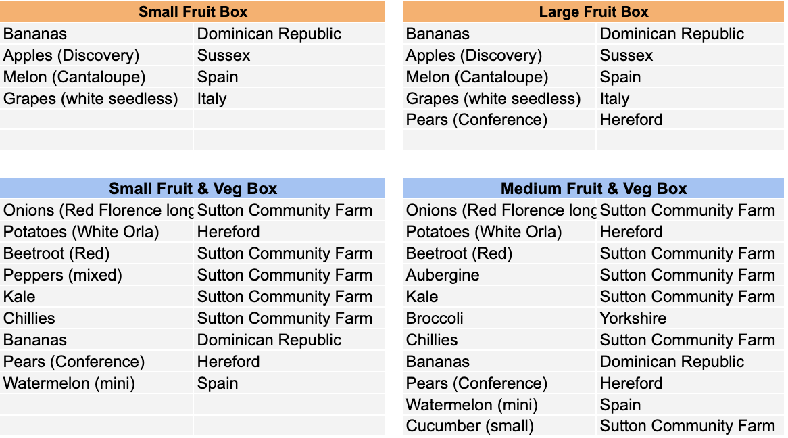Click the Small Fruit & Veg Box header
788x438 pixels.
coord(193,188)
